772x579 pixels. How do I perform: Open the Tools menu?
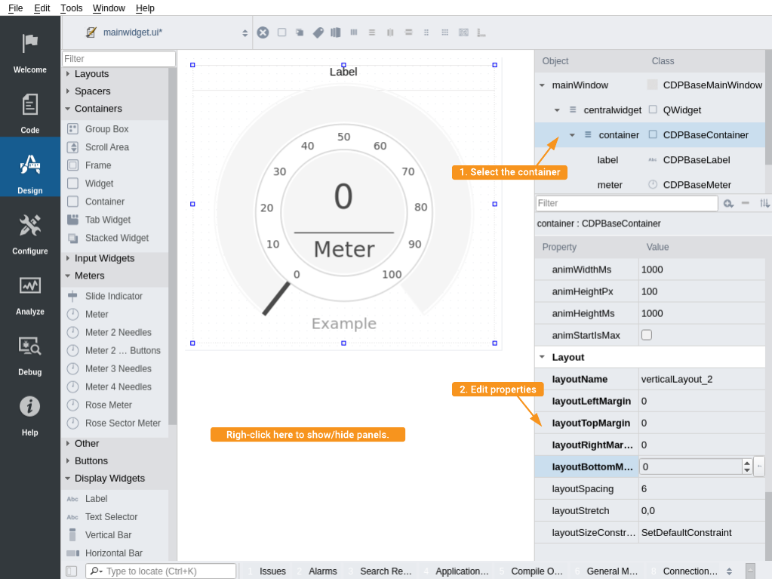pos(72,8)
